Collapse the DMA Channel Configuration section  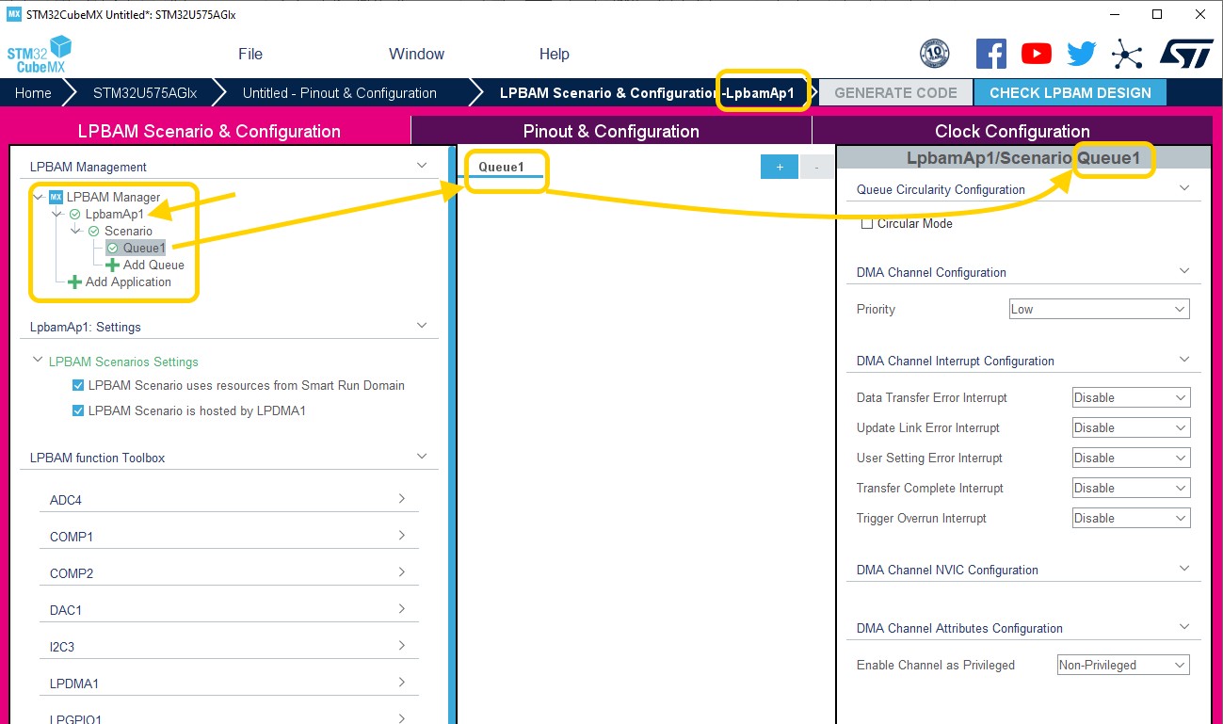[1184, 271]
